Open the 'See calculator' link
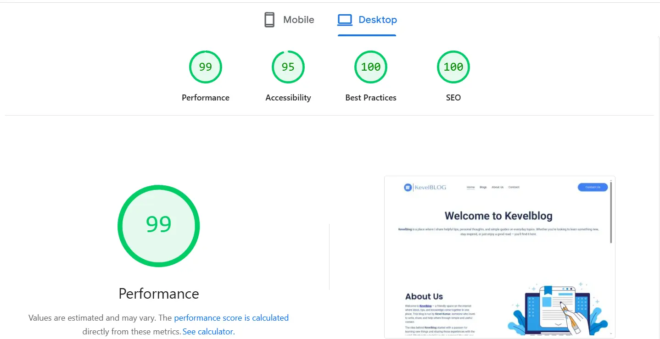 pos(208,332)
